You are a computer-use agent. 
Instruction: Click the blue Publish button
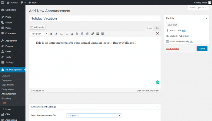pyautogui.click(x=202, y=49)
